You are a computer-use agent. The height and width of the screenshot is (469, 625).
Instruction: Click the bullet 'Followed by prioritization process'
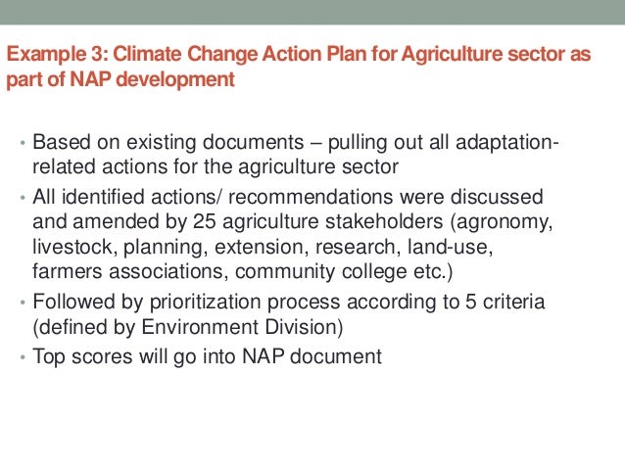186,302
